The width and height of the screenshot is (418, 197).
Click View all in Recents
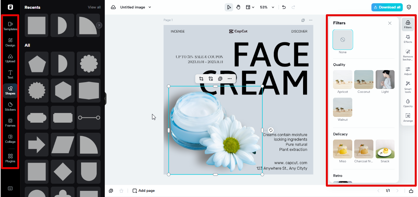tap(94, 7)
